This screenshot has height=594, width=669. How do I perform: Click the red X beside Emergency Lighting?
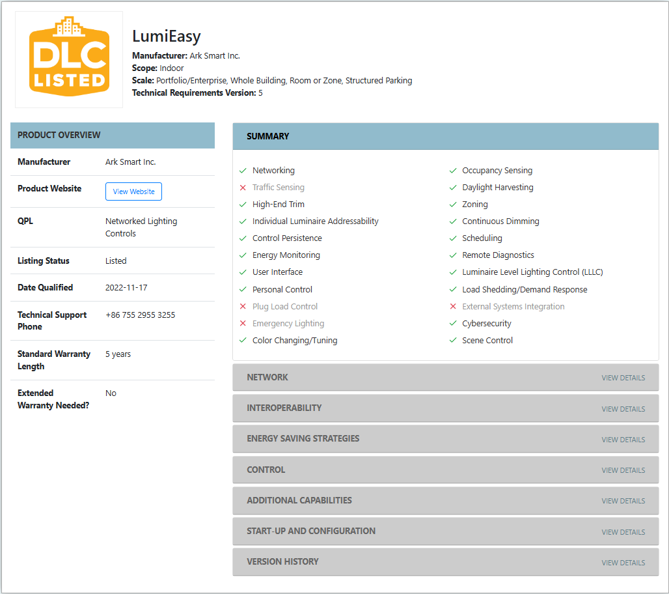tap(243, 324)
